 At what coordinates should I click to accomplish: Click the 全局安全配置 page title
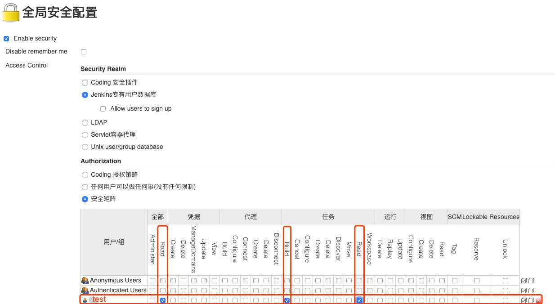tap(60, 13)
